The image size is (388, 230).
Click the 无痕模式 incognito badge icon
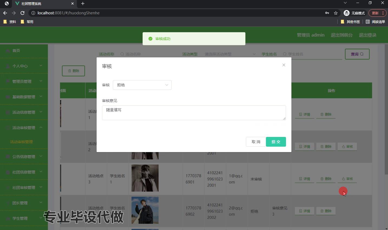(x=346, y=13)
